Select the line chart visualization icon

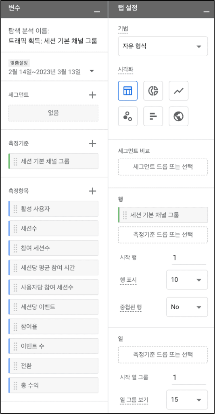(x=179, y=91)
